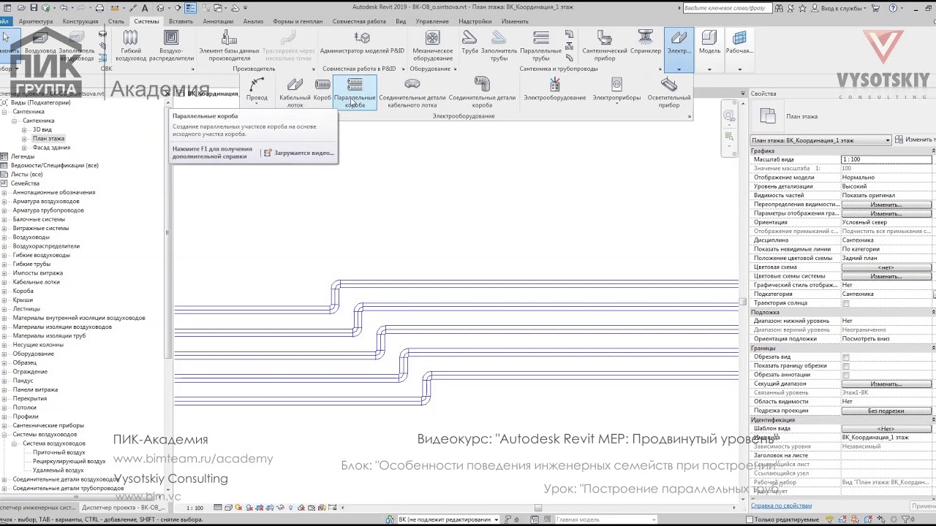Screen dimensions: 936x526
Task: Click Вход в службы sign-in
Action: (x=840, y=8)
